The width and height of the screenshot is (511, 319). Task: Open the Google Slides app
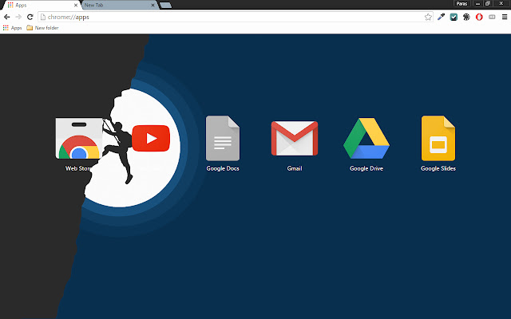click(438, 138)
